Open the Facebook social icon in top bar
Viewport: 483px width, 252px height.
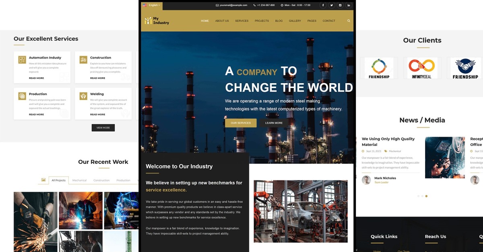(323, 5)
